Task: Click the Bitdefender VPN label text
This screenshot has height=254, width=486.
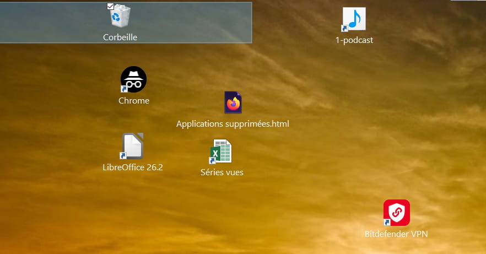Action: [x=396, y=234]
